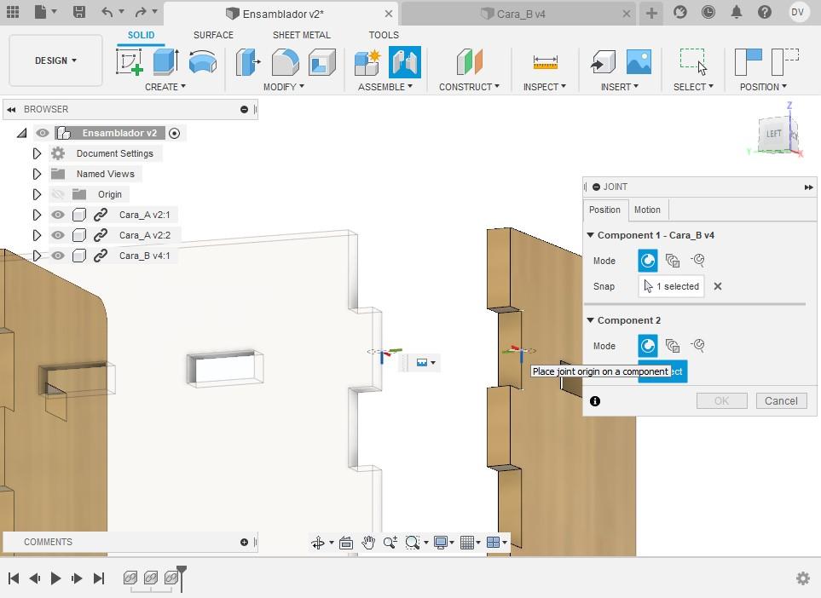Click the Joint tool in Assemble
Viewport: 821px width, 598px height.
click(x=405, y=61)
